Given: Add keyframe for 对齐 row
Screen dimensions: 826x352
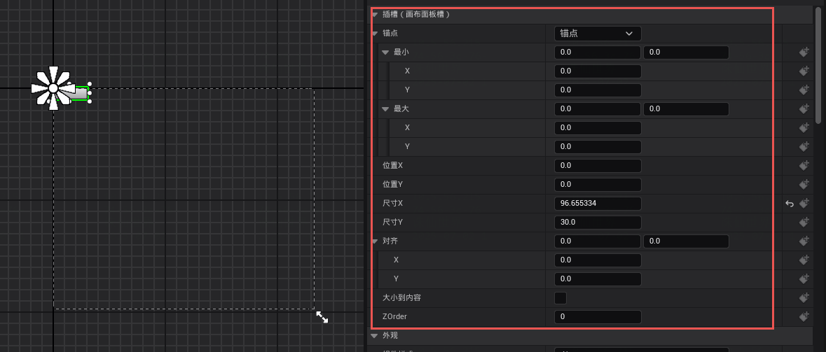Looking at the screenshot, I should 804,241.
